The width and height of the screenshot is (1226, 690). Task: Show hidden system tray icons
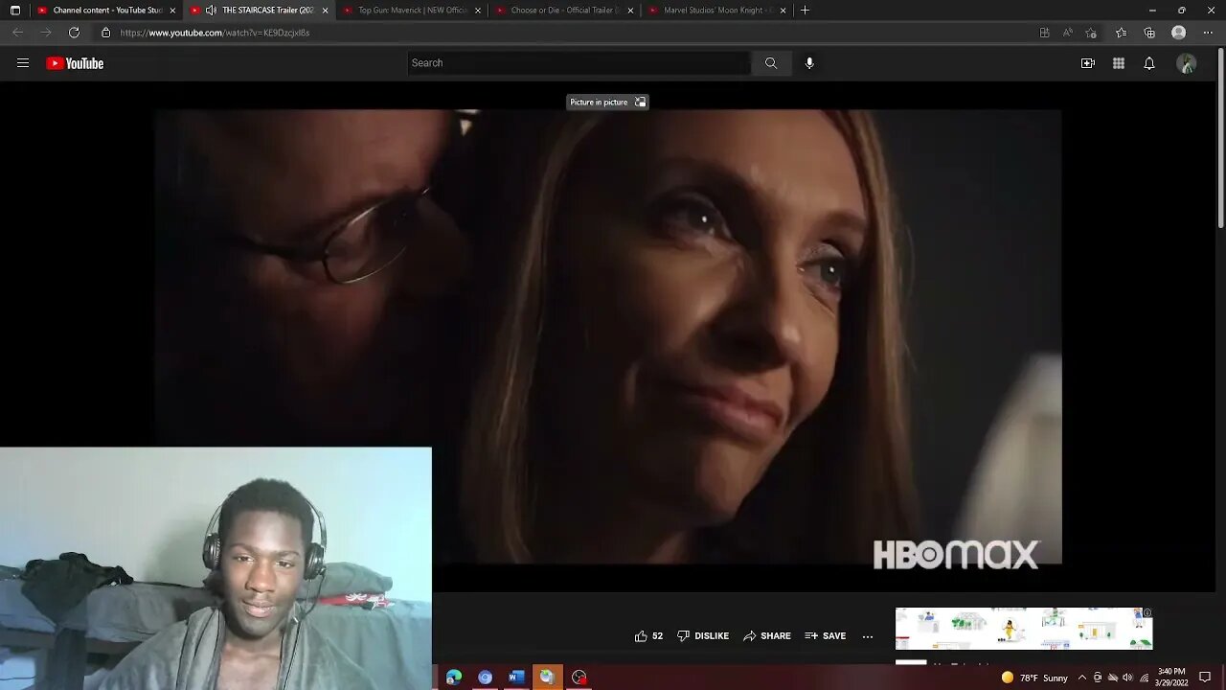pos(1082,678)
